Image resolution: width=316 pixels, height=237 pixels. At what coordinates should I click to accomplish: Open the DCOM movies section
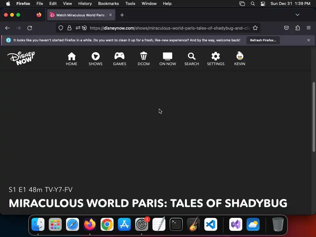click(x=143, y=59)
